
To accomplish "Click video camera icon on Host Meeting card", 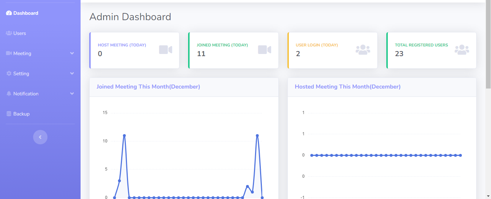I will [165, 50].
